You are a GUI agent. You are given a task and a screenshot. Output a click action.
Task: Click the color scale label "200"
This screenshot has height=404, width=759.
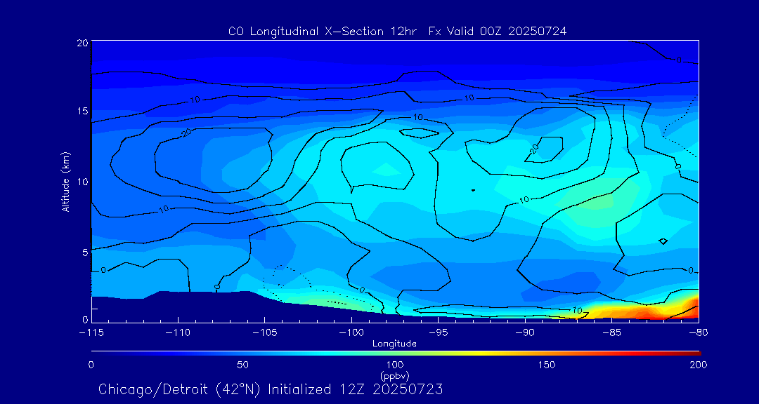pyautogui.click(x=699, y=365)
